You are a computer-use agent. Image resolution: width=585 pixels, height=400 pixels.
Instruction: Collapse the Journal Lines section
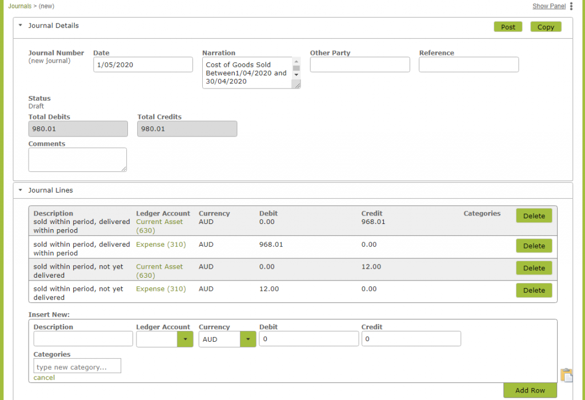point(19,190)
